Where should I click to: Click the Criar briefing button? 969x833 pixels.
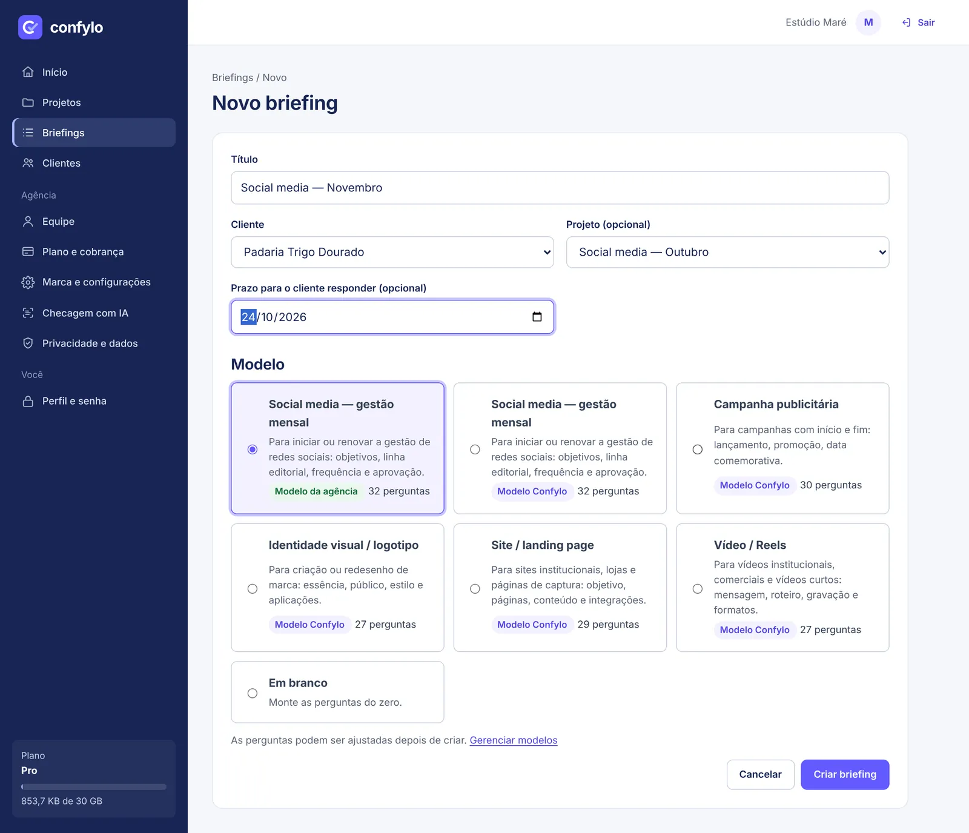click(845, 774)
